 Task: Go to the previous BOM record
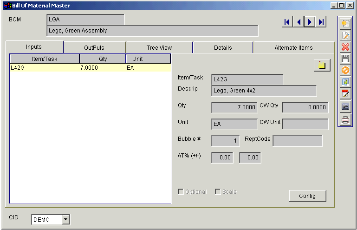(299, 22)
